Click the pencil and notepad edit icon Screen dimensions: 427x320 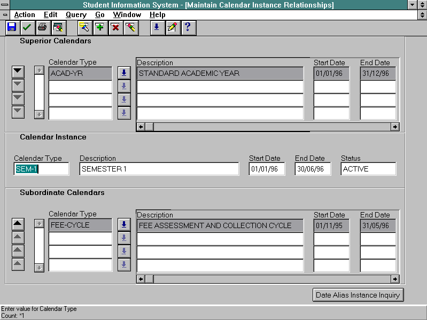[172, 27]
